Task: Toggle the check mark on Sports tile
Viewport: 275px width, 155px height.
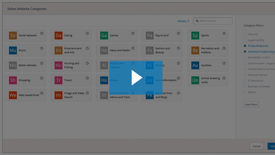Action: (224, 33)
